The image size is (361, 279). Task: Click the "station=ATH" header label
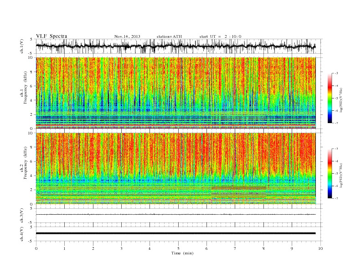click(169, 36)
